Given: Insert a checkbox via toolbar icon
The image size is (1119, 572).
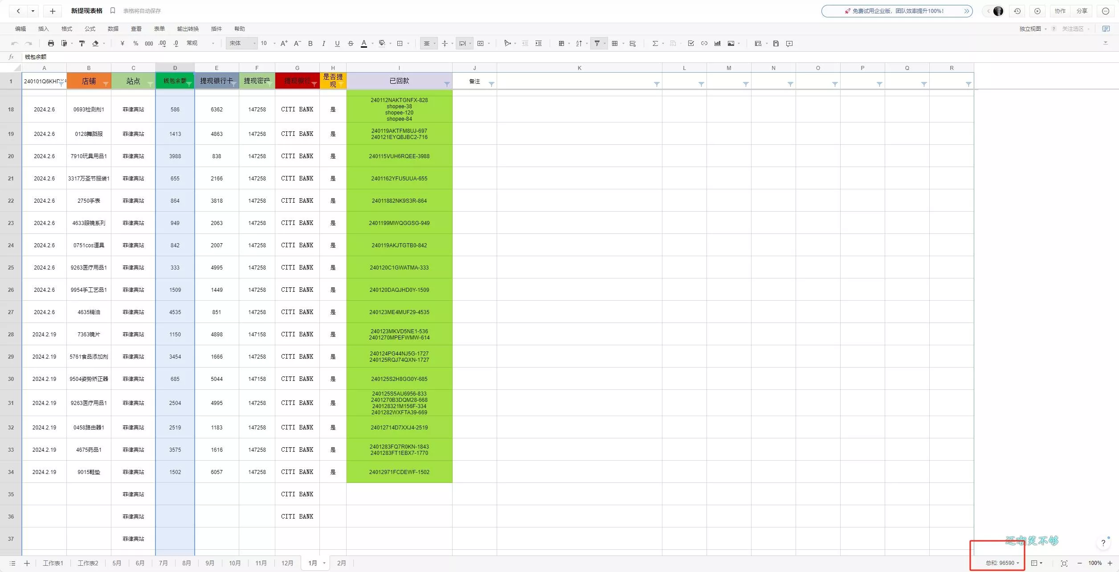Looking at the screenshot, I should tap(691, 43).
